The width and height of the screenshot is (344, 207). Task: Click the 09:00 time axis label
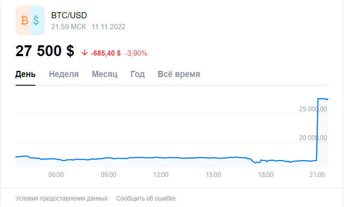click(109, 175)
